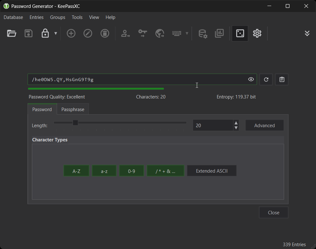316x249 pixels.
Task: Switch to the Password tab
Action: (42, 109)
